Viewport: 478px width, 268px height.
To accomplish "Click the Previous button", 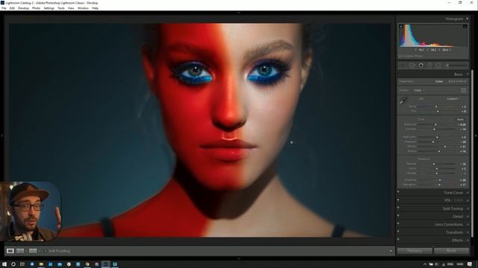I will [415, 251].
